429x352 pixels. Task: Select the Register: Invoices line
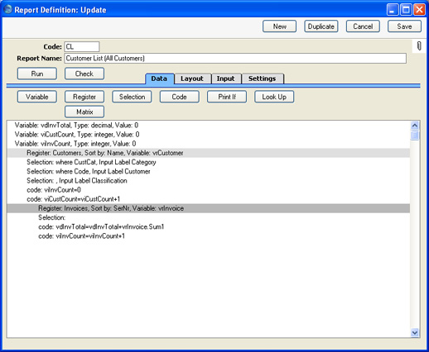click(x=209, y=208)
